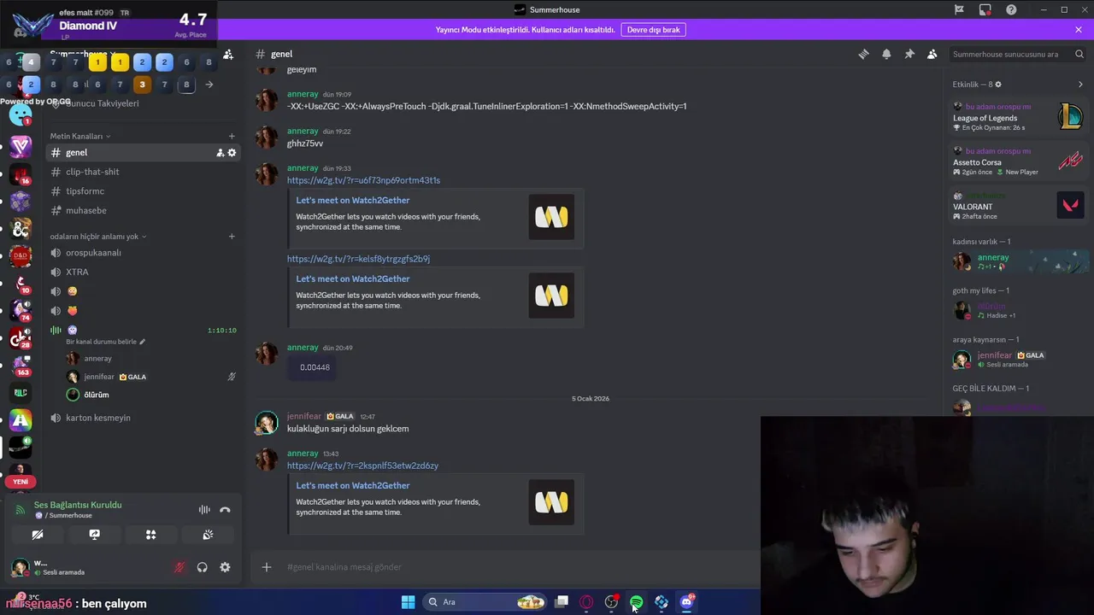Open user settings gear
1094x615 pixels.
tap(225, 567)
